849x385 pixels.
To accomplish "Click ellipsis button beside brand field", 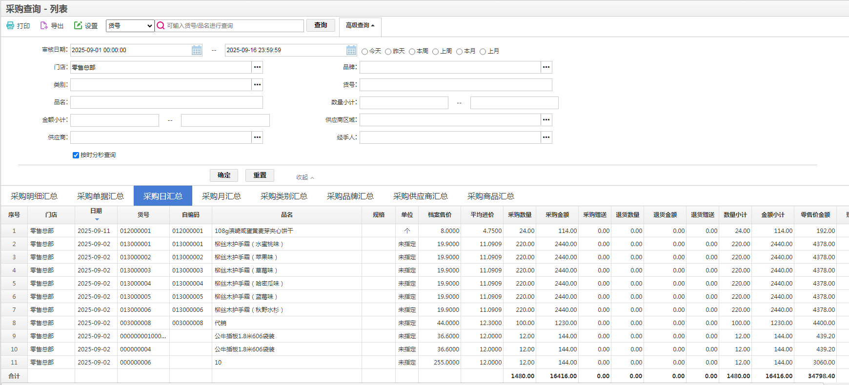I will click(546, 67).
